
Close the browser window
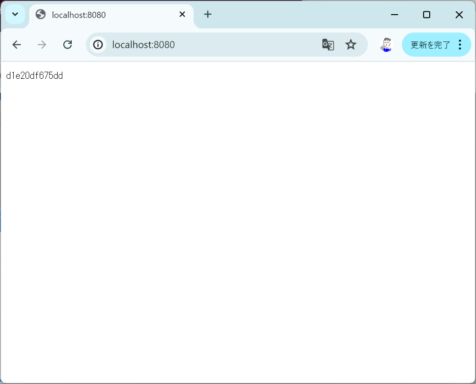[459, 15]
